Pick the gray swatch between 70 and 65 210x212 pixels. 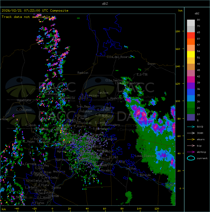click(x=191, y=29)
